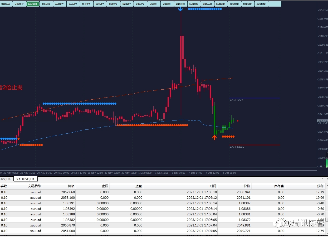Select the blue dotted line above price peak
This screenshot has width=328, height=237.
(x=205, y=9)
